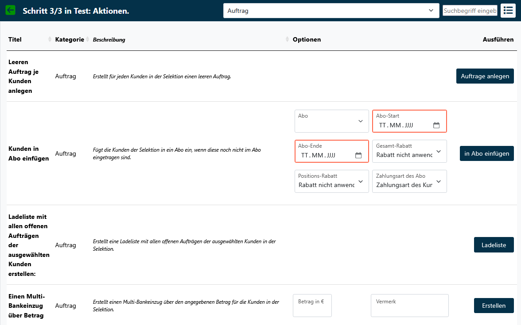The width and height of the screenshot is (521, 325).
Task: Open calendar picker for Abo-Start
Action: [436, 125]
